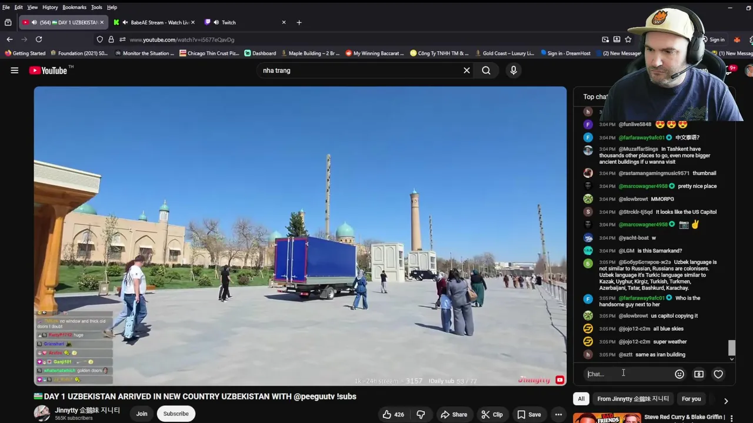Start voice search with the microphone
This screenshot has height=423, width=753.
(514, 70)
